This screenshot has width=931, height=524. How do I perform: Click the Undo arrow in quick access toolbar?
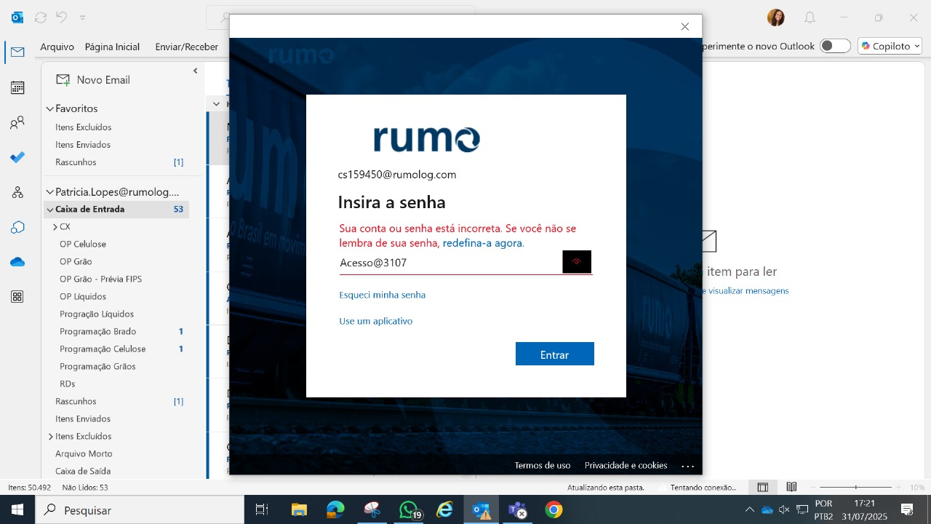point(62,17)
